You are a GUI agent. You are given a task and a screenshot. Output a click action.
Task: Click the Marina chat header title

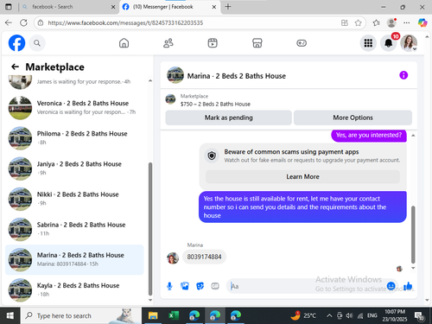(x=237, y=76)
